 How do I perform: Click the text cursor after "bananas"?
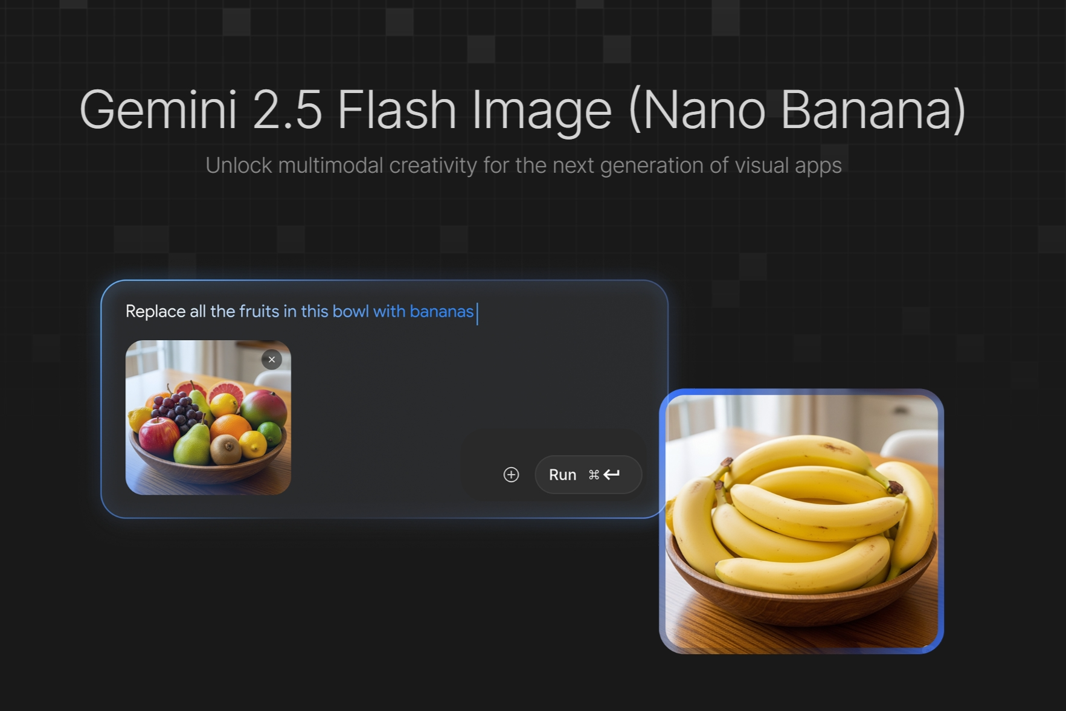477,314
